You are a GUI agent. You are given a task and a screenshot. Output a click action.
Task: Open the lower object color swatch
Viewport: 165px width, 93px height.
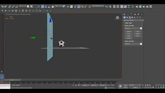tap(141, 44)
